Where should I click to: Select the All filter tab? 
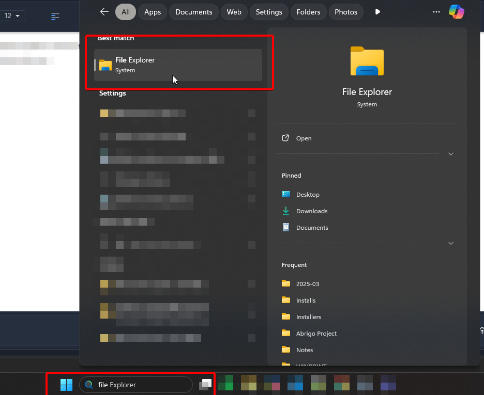[x=126, y=12]
